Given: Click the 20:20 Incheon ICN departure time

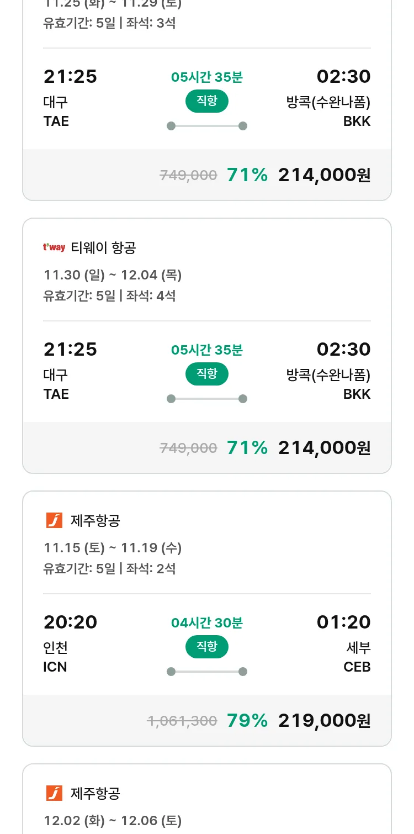Looking at the screenshot, I should pos(70,622).
